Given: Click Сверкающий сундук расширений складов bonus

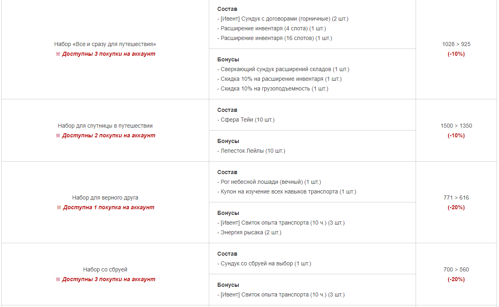Looking at the screenshot, I should point(283,69).
